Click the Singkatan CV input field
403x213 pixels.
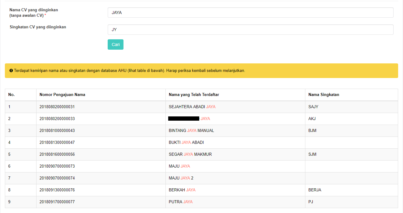(x=250, y=30)
